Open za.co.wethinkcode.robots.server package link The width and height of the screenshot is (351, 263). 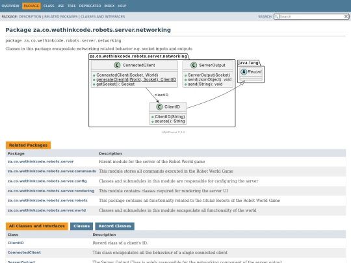pyautogui.click(x=40, y=162)
